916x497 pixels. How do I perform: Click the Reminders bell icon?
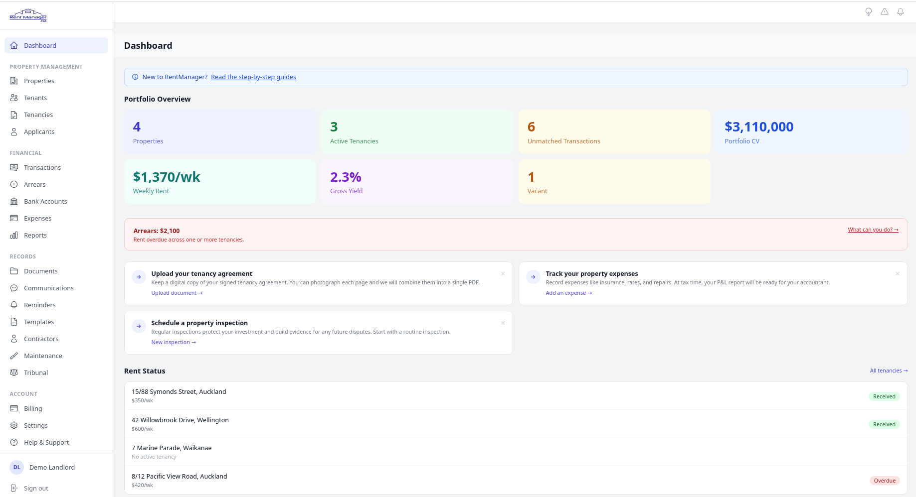pyautogui.click(x=14, y=305)
